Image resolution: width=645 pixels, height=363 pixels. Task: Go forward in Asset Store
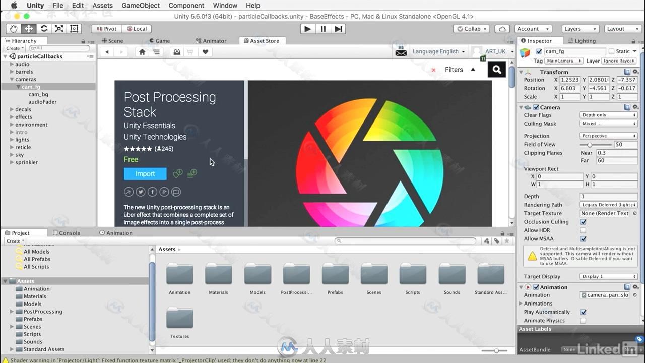(121, 52)
